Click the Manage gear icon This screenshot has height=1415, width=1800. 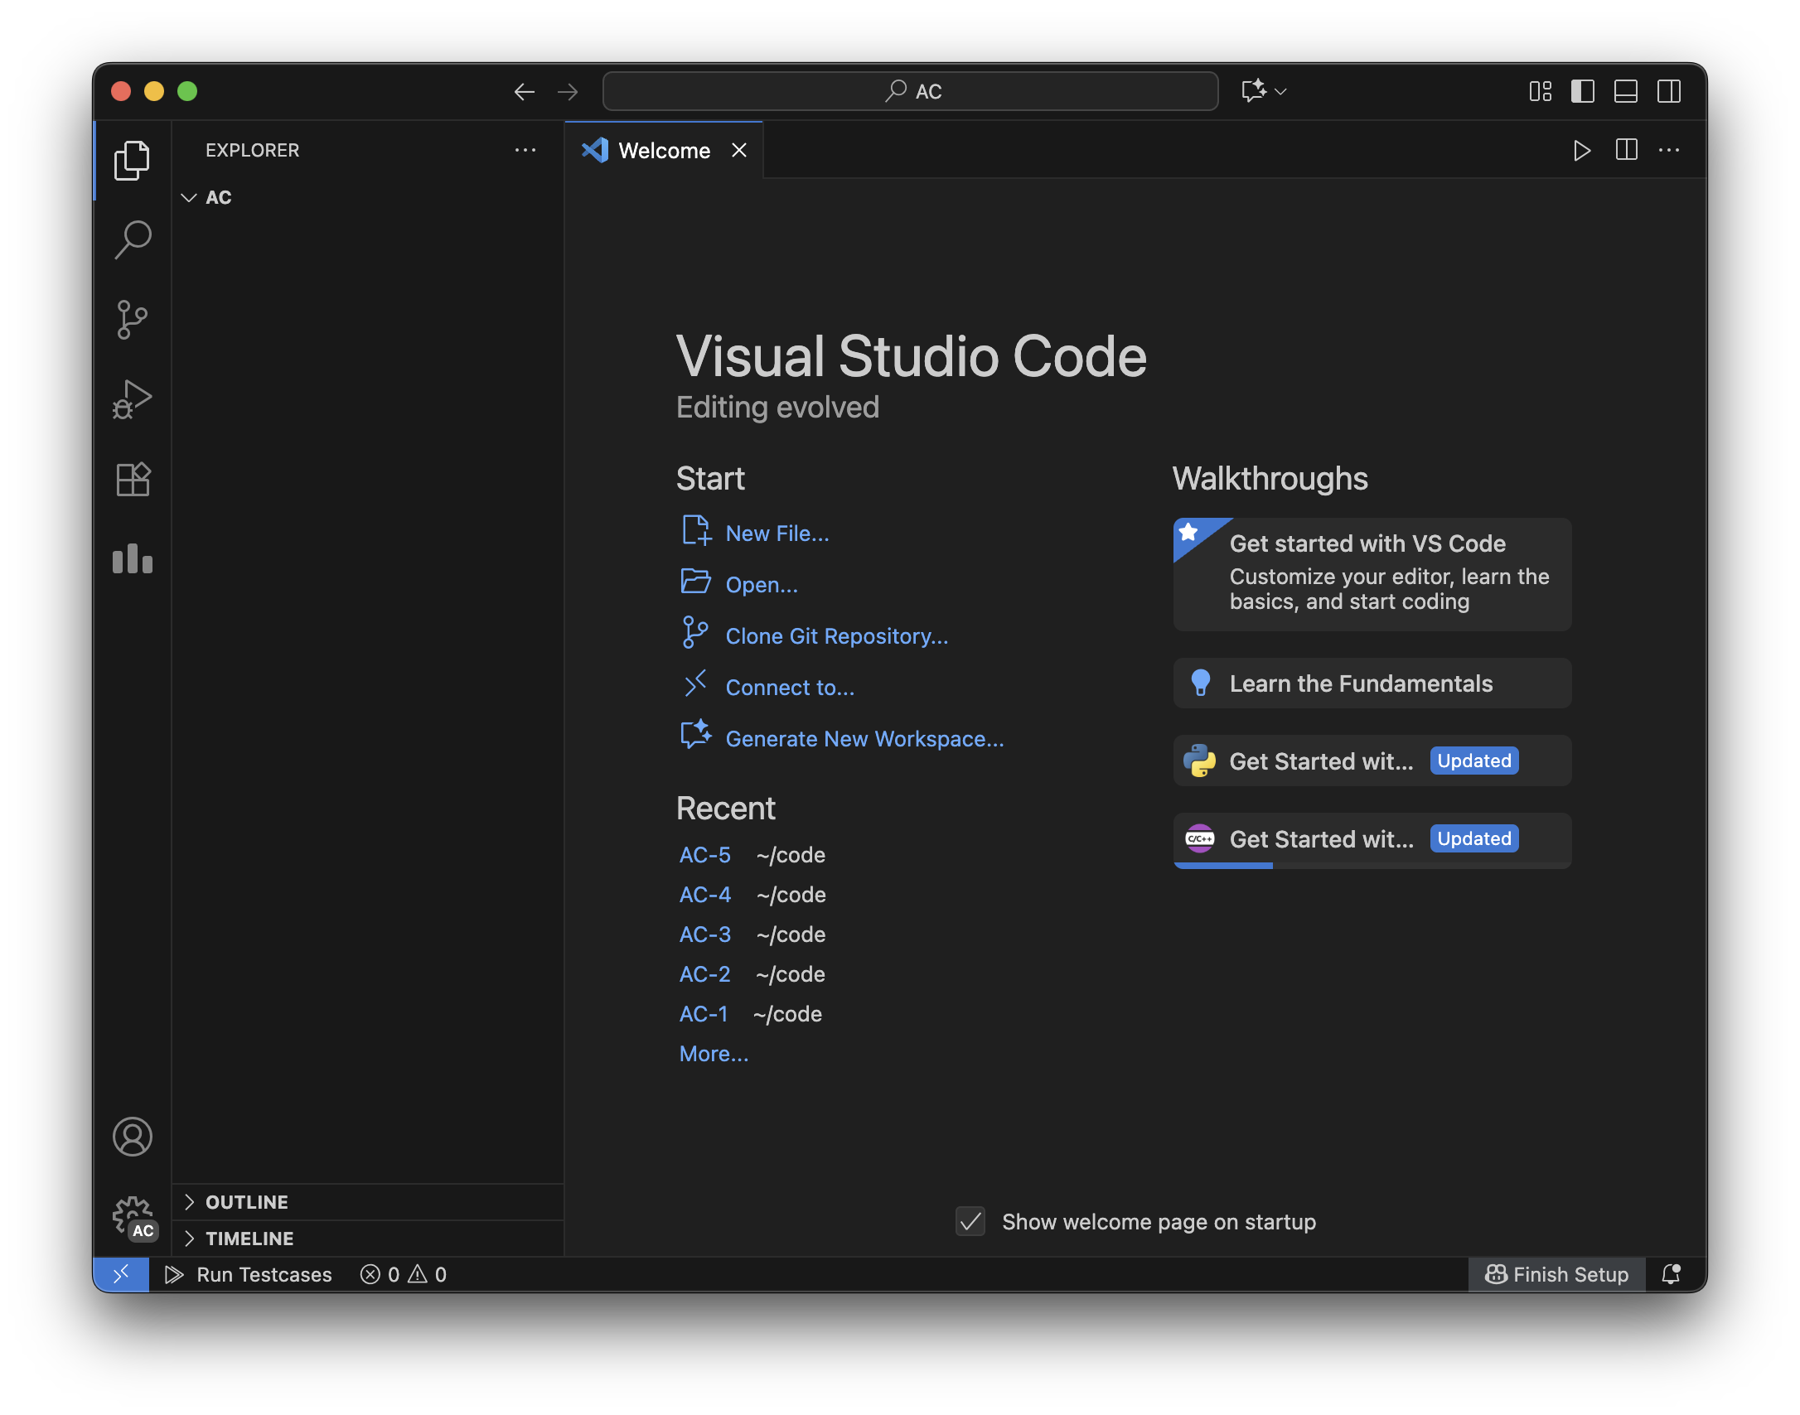coord(133,1216)
